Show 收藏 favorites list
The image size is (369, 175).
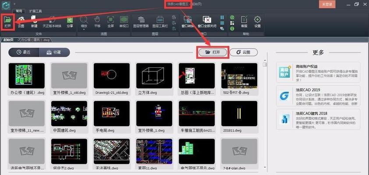[54, 52]
